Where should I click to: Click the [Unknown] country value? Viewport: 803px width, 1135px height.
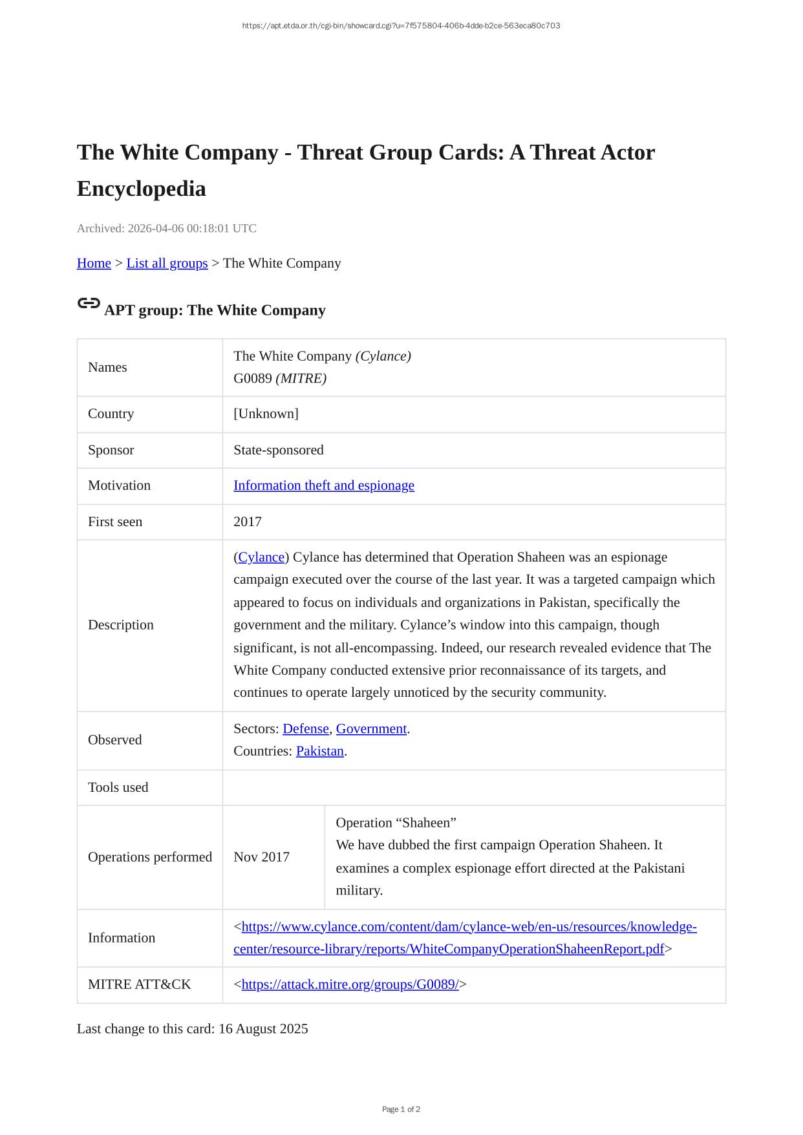(x=266, y=414)
